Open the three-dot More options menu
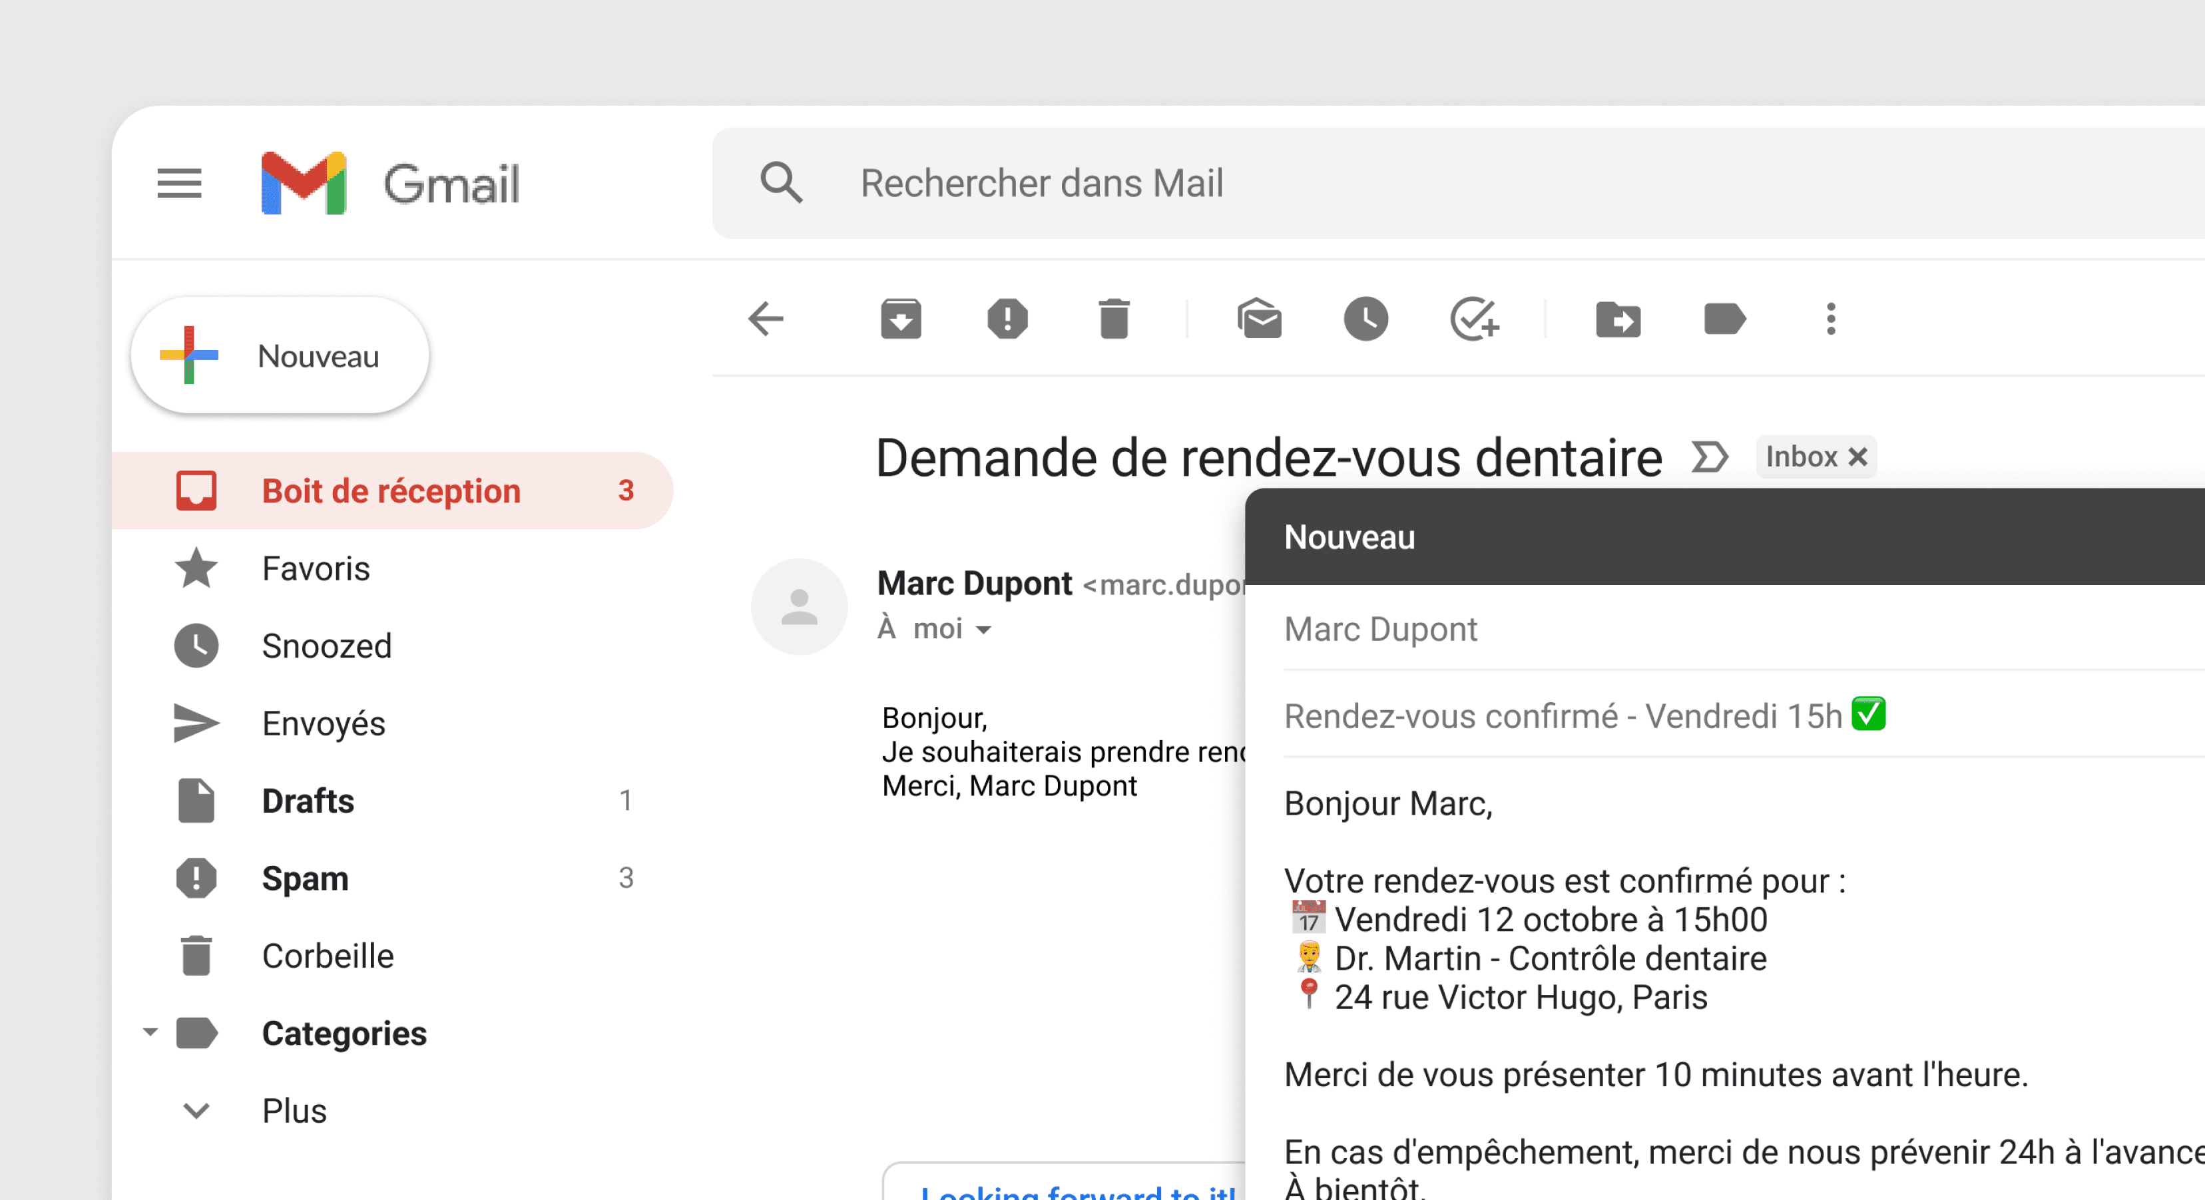Image resolution: width=2205 pixels, height=1200 pixels. [1831, 319]
